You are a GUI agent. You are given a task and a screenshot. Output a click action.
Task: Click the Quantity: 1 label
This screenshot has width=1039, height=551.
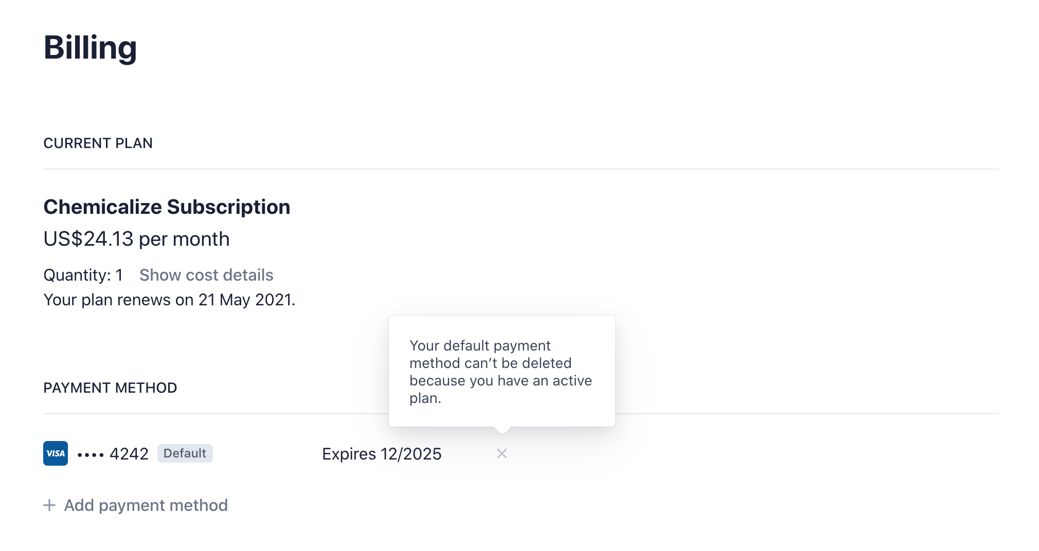(83, 275)
